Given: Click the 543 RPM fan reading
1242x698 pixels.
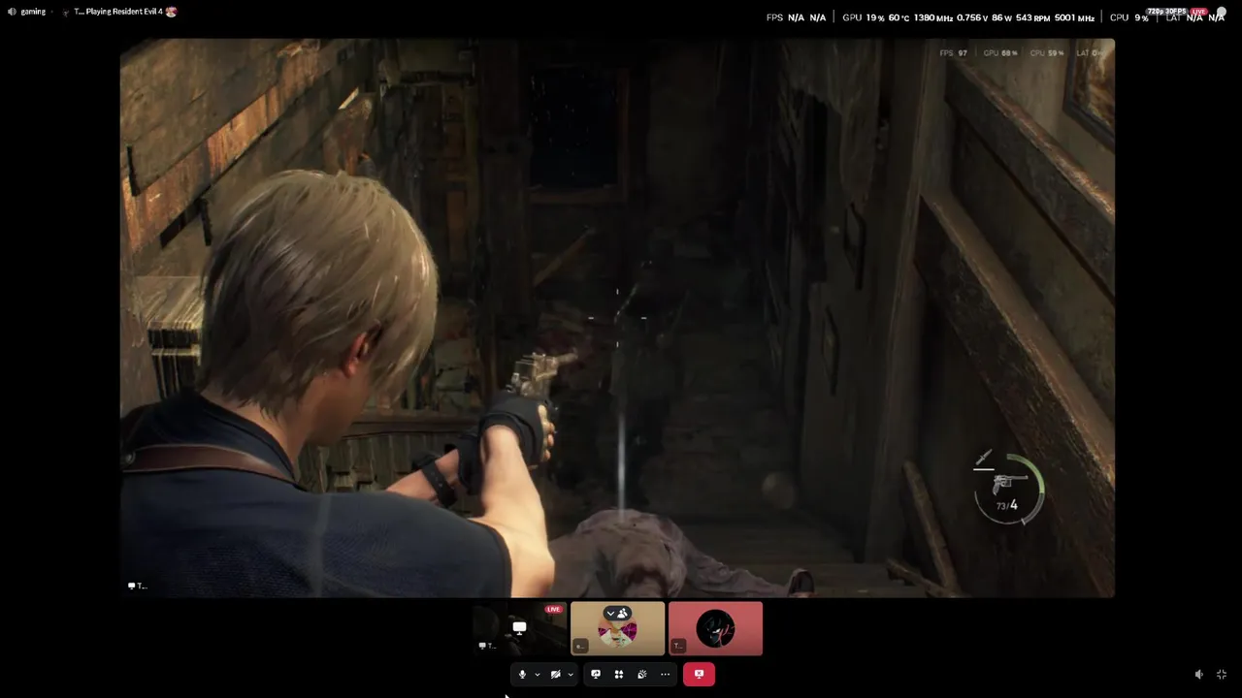Looking at the screenshot, I should (x=1032, y=17).
